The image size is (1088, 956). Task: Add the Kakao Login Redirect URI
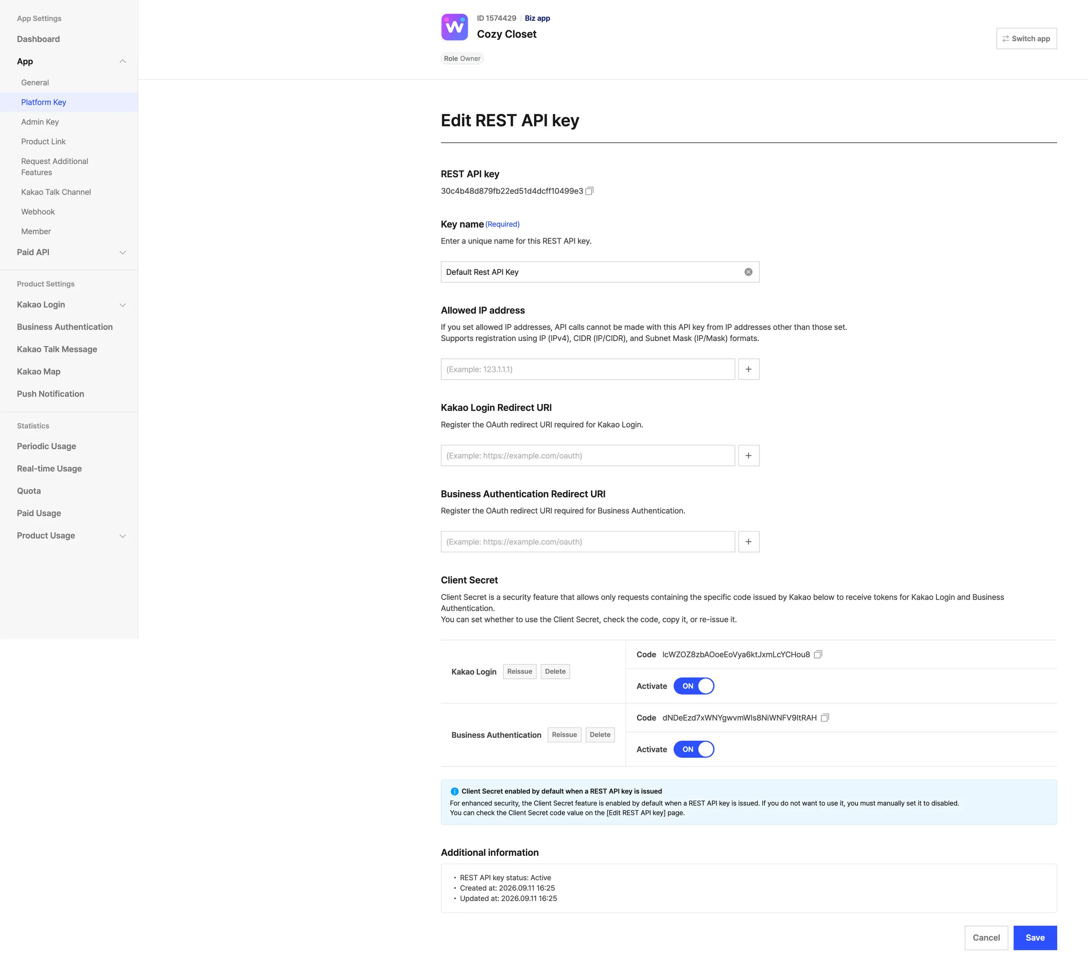tap(748, 455)
